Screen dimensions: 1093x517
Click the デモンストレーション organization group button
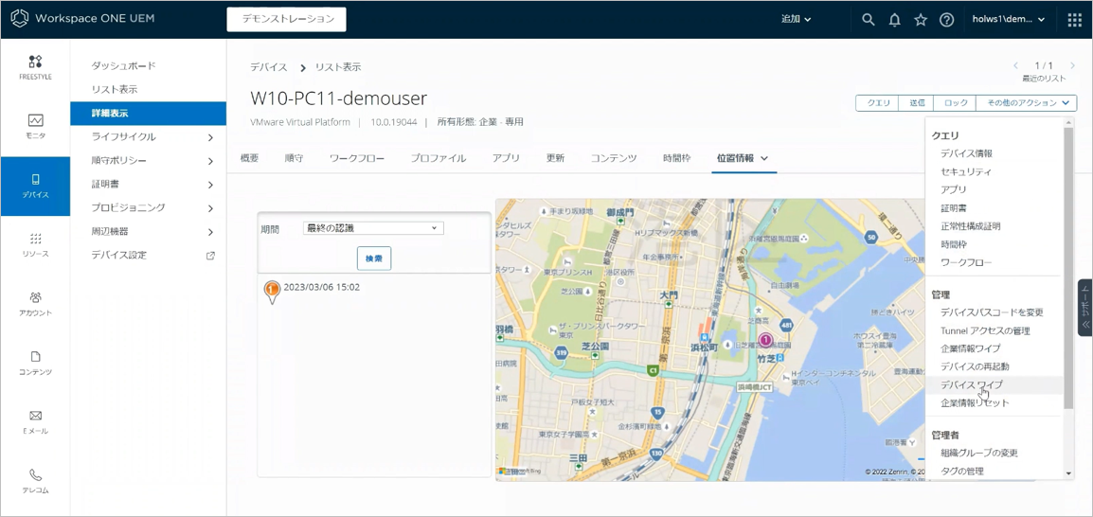pyautogui.click(x=286, y=20)
